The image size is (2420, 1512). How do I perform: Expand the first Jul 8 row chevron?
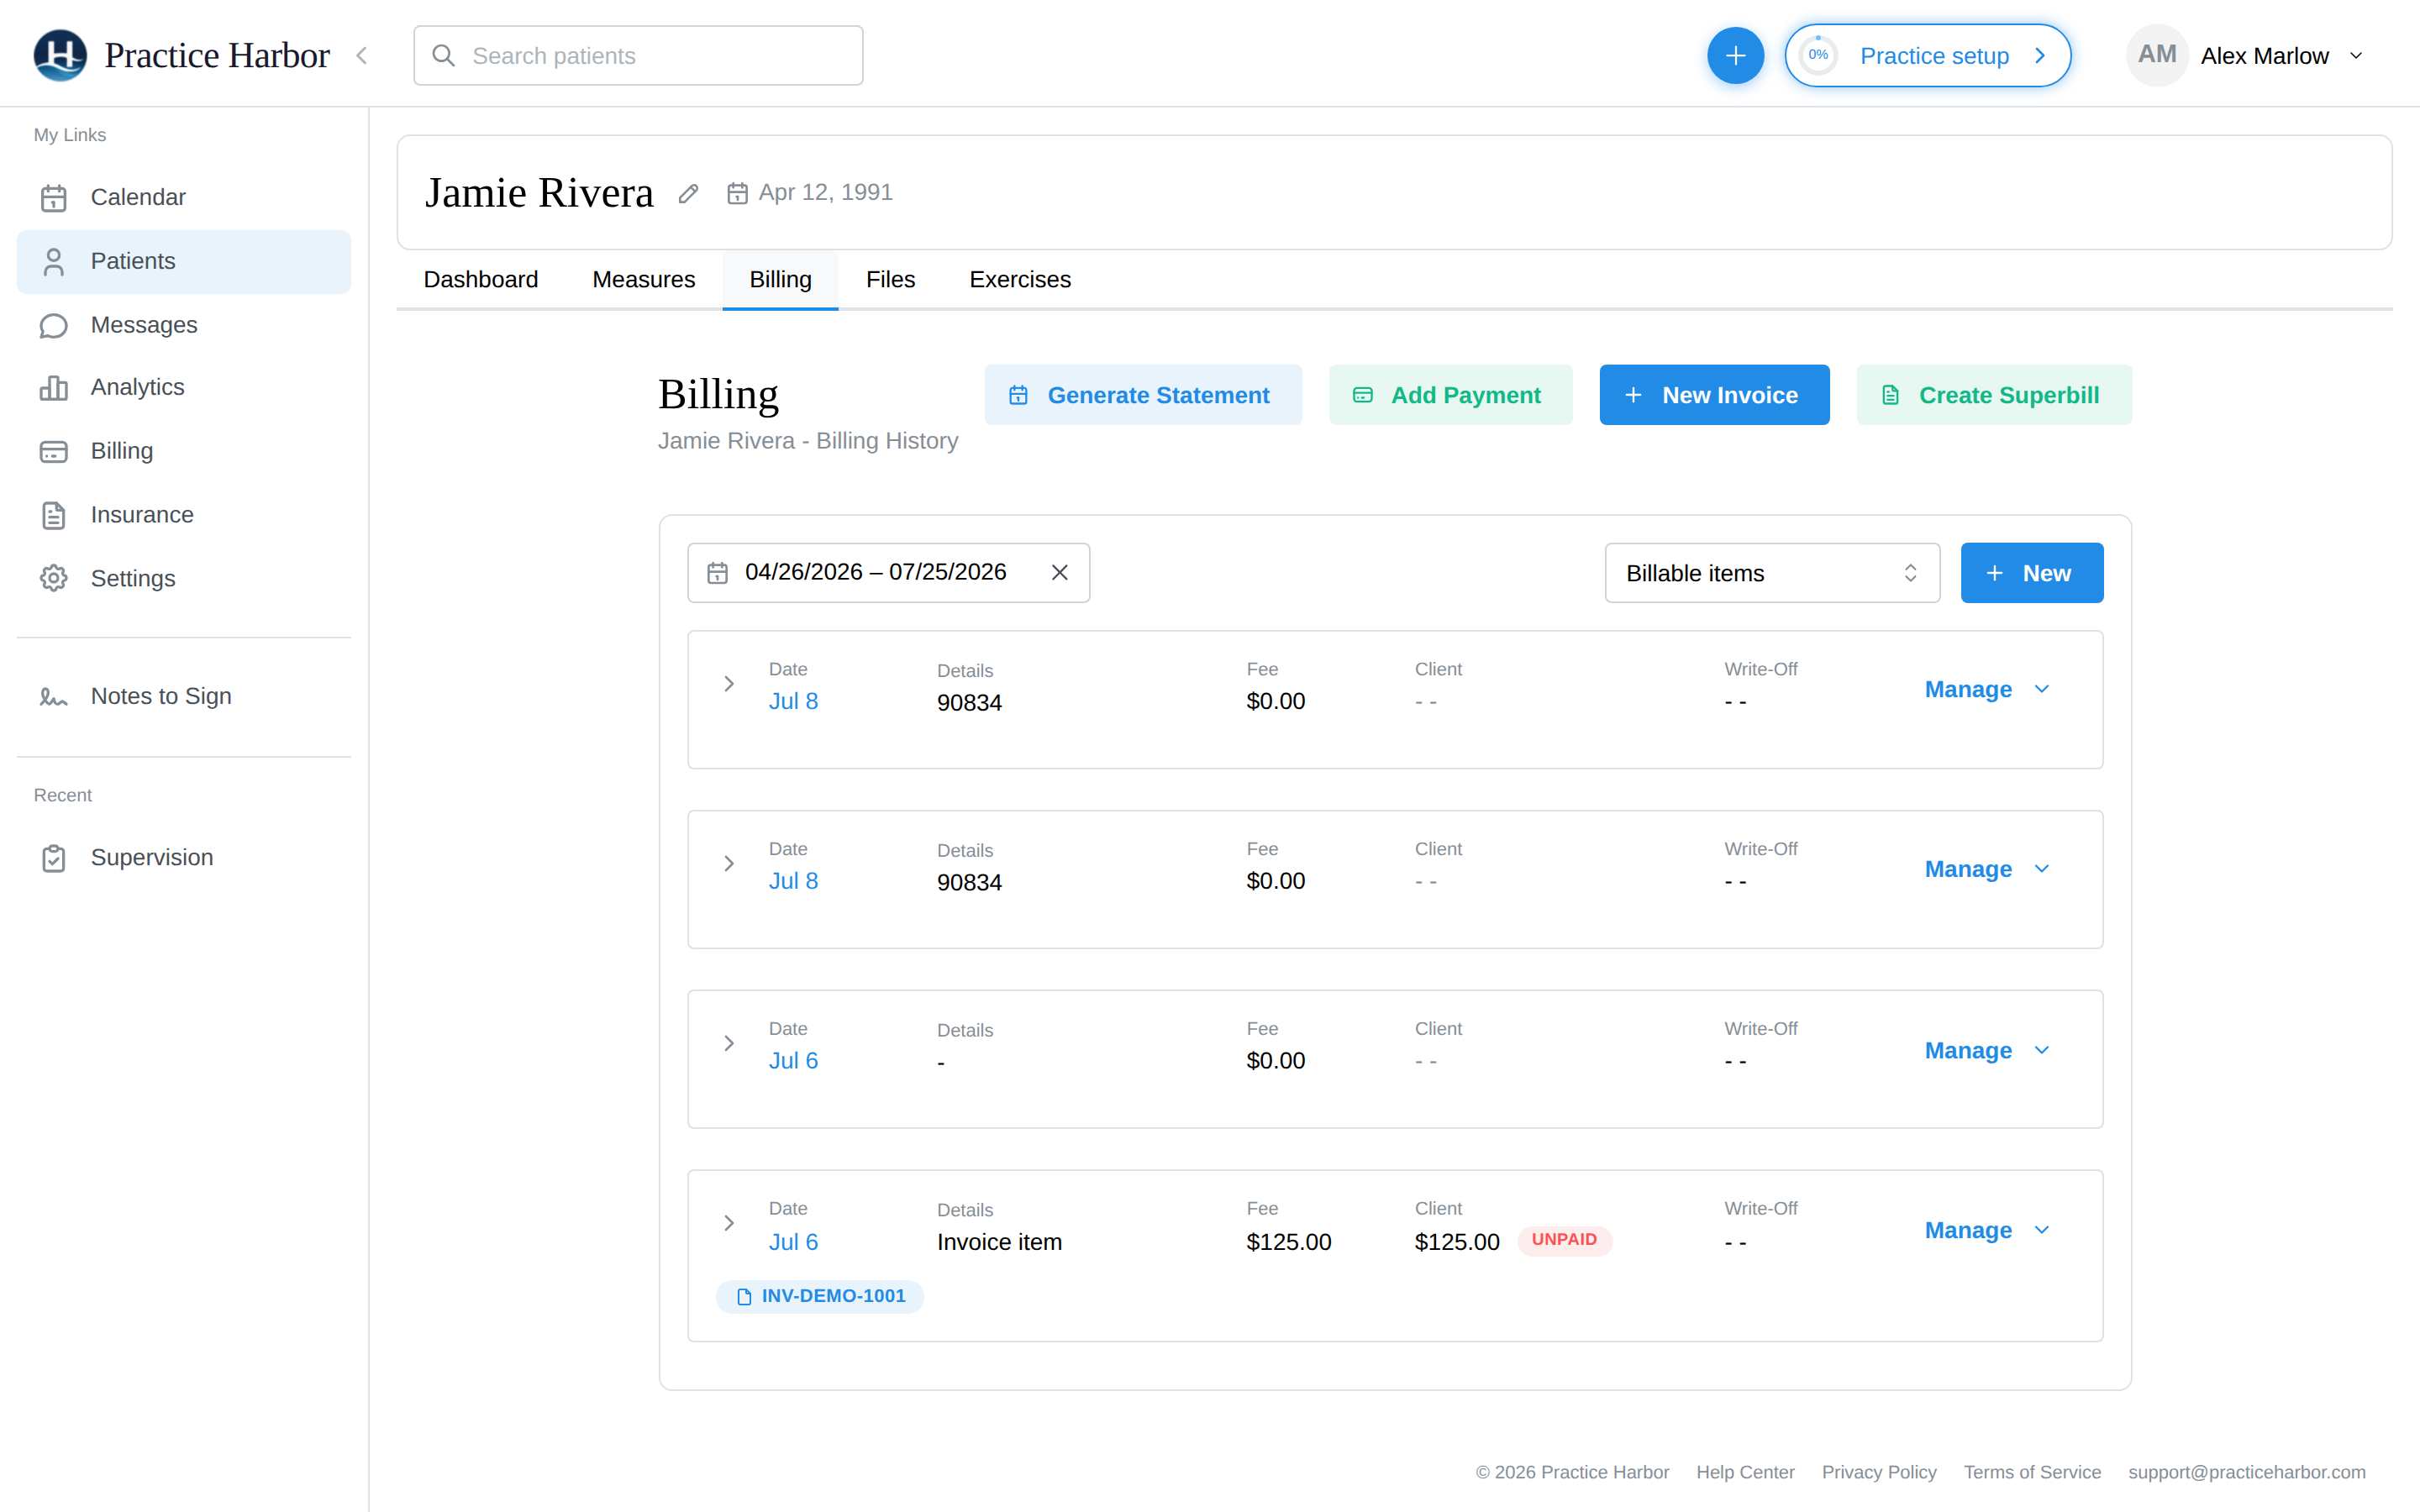click(x=729, y=684)
